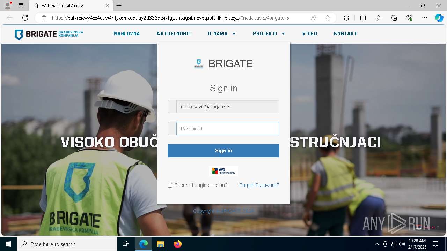This screenshot has height=251, width=447.
Task: Close the Webmail Portal Access tab
Action: tap(108, 6)
